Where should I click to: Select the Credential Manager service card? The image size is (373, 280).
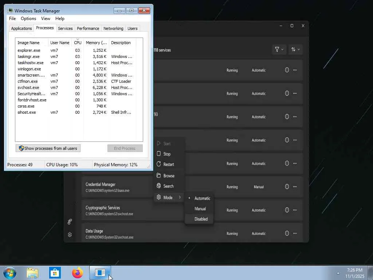192,187
